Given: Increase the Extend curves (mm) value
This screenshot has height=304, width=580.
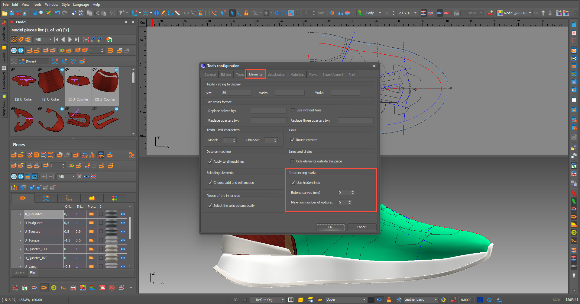Looking at the screenshot, I should click(x=352, y=191).
